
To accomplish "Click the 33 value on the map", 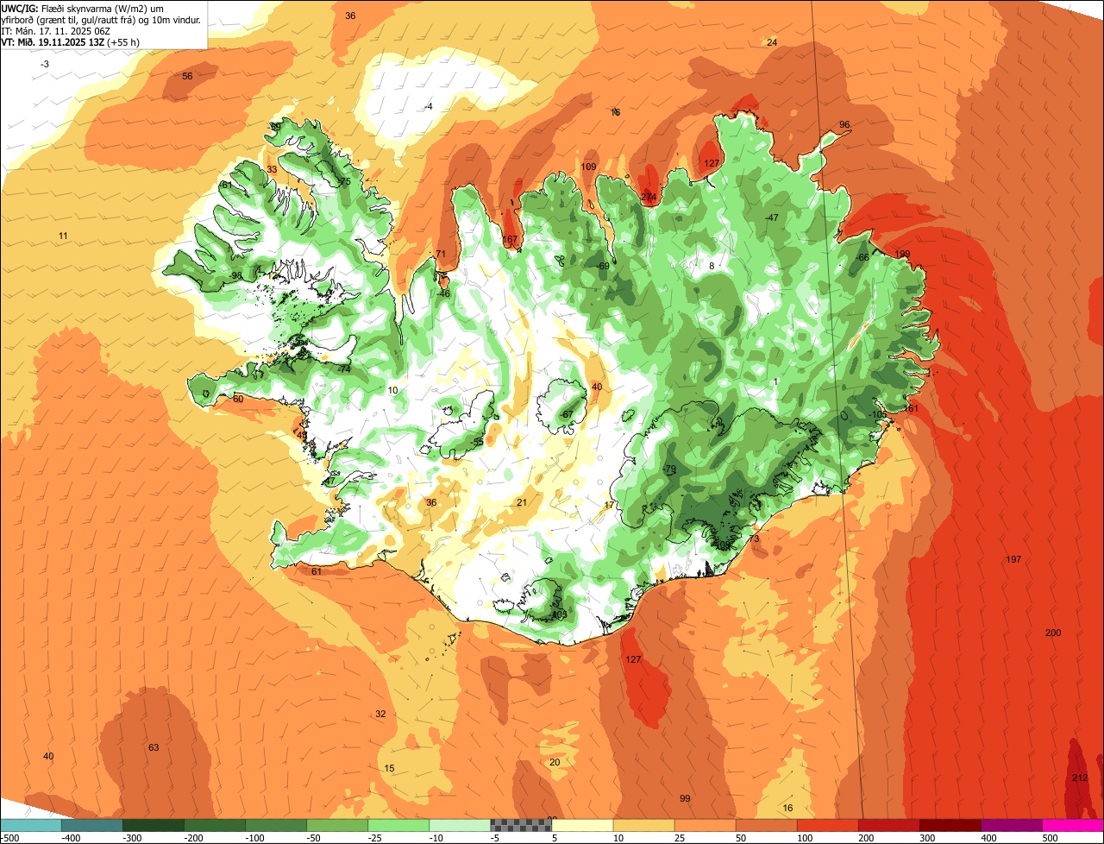I will coord(272,169).
